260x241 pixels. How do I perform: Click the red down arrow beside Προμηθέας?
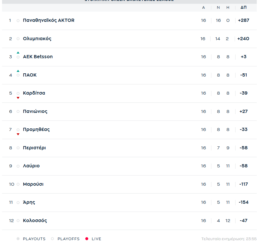pyautogui.click(x=18, y=134)
